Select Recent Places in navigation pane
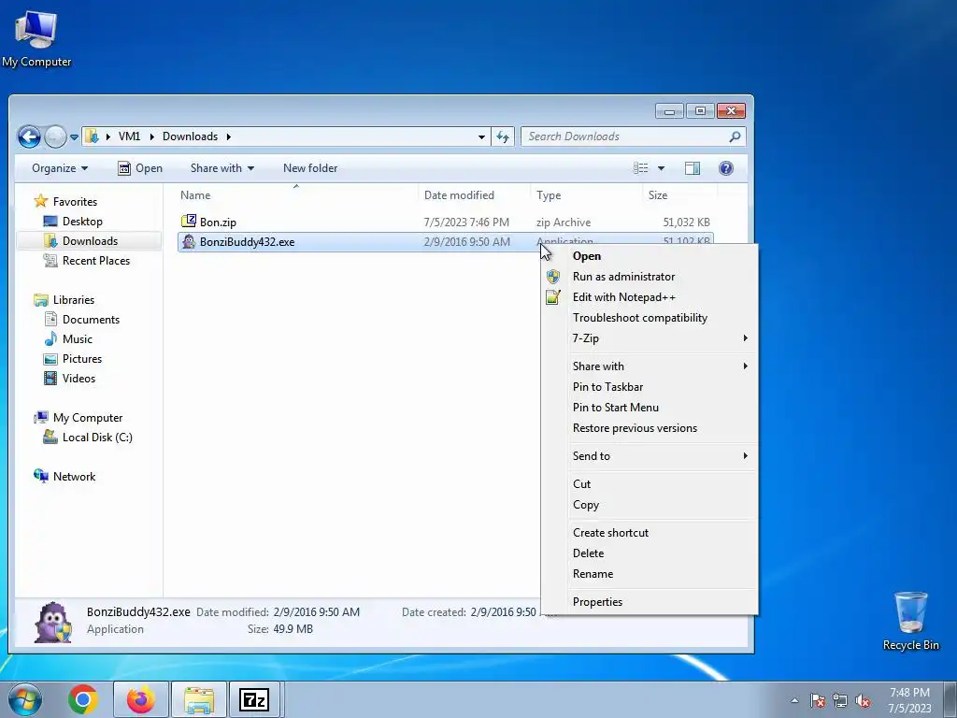This screenshot has width=957, height=718. coord(86,261)
